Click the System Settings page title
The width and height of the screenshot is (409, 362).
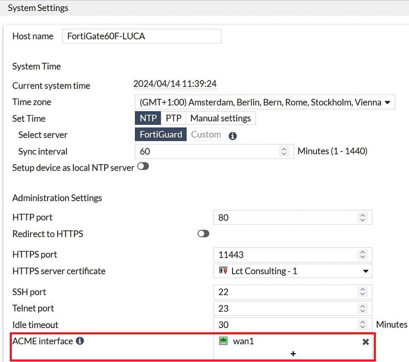coord(38,8)
